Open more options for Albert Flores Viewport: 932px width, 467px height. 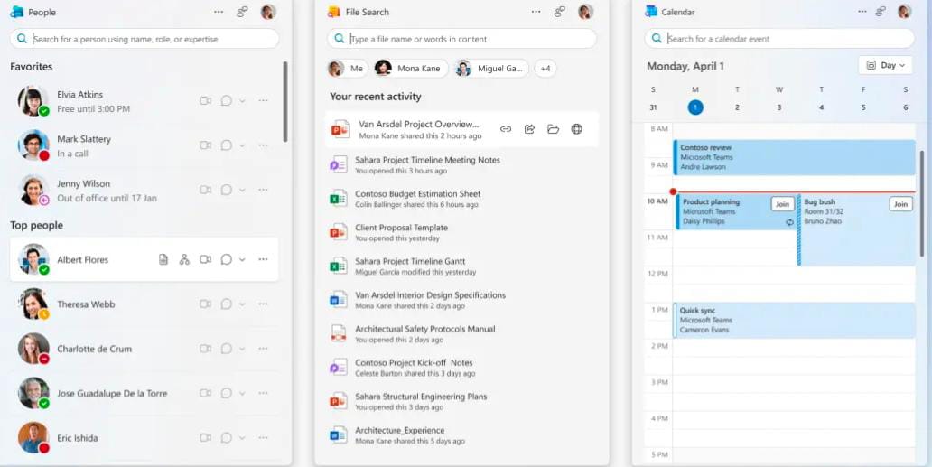[x=264, y=259]
